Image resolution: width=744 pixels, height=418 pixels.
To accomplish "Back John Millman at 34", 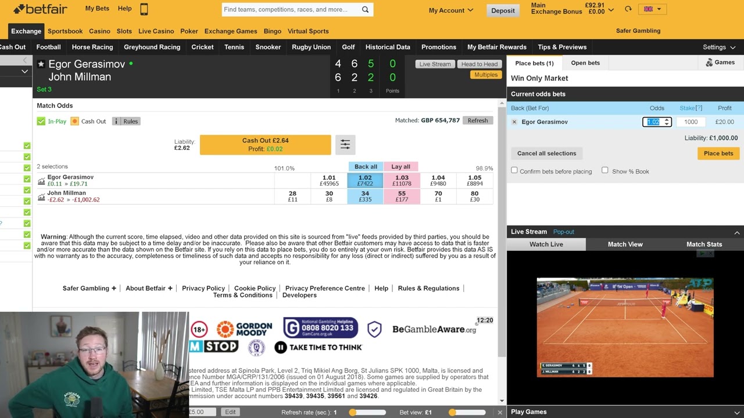I will coord(365,196).
